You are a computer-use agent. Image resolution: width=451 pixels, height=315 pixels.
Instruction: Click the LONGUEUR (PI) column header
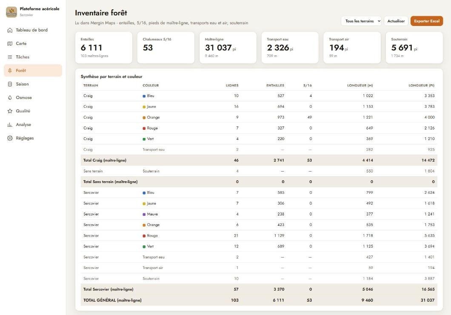(x=421, y=86)
